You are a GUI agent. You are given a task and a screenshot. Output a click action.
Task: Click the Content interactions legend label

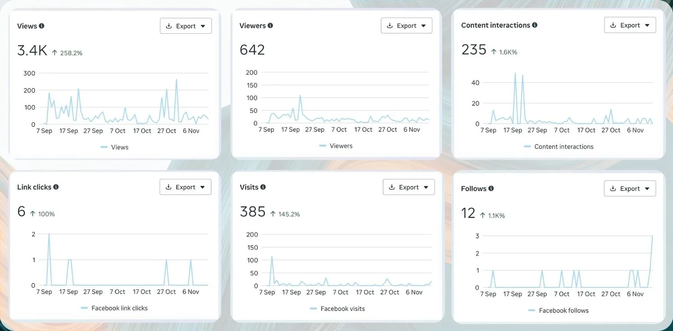tap(564, 147)
